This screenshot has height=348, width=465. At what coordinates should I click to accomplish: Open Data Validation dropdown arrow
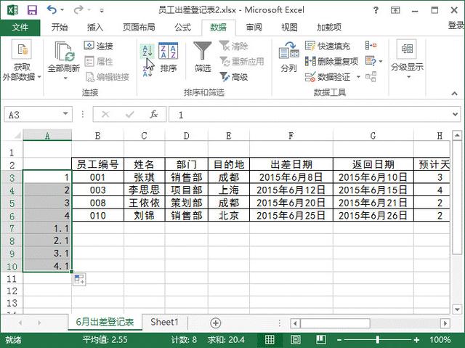click(x=358, y=77)
